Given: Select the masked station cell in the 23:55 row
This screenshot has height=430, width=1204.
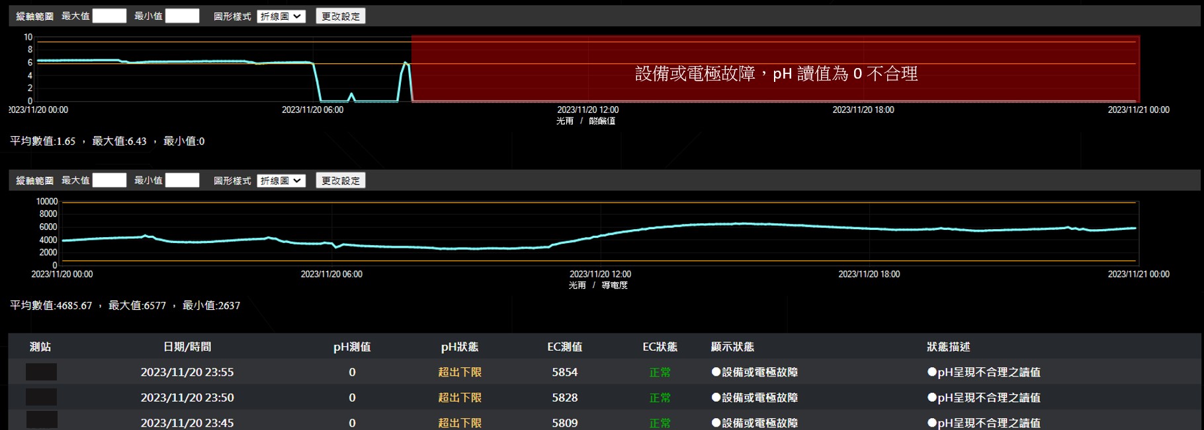Looking at the screenshot, I should coord(41,372).
